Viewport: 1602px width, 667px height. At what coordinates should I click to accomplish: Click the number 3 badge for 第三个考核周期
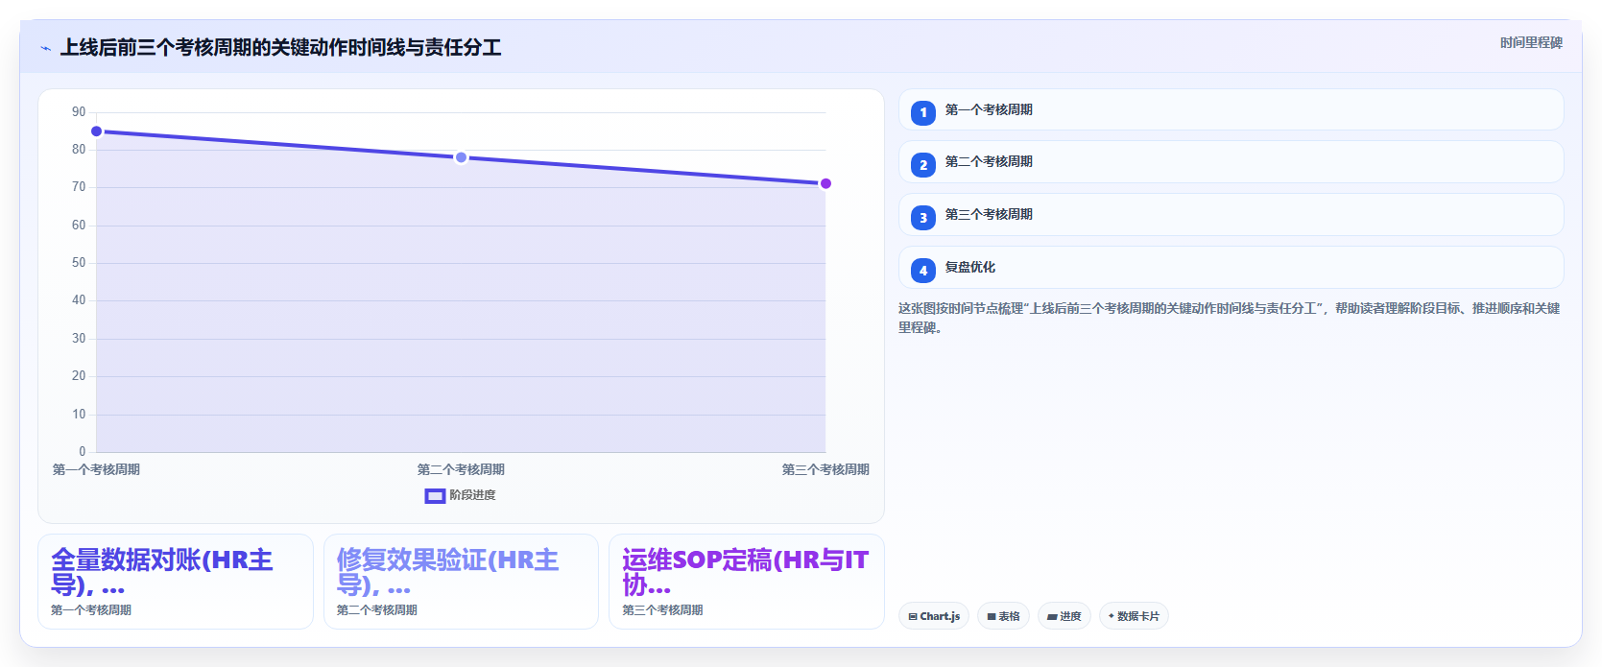click(923, 218)
